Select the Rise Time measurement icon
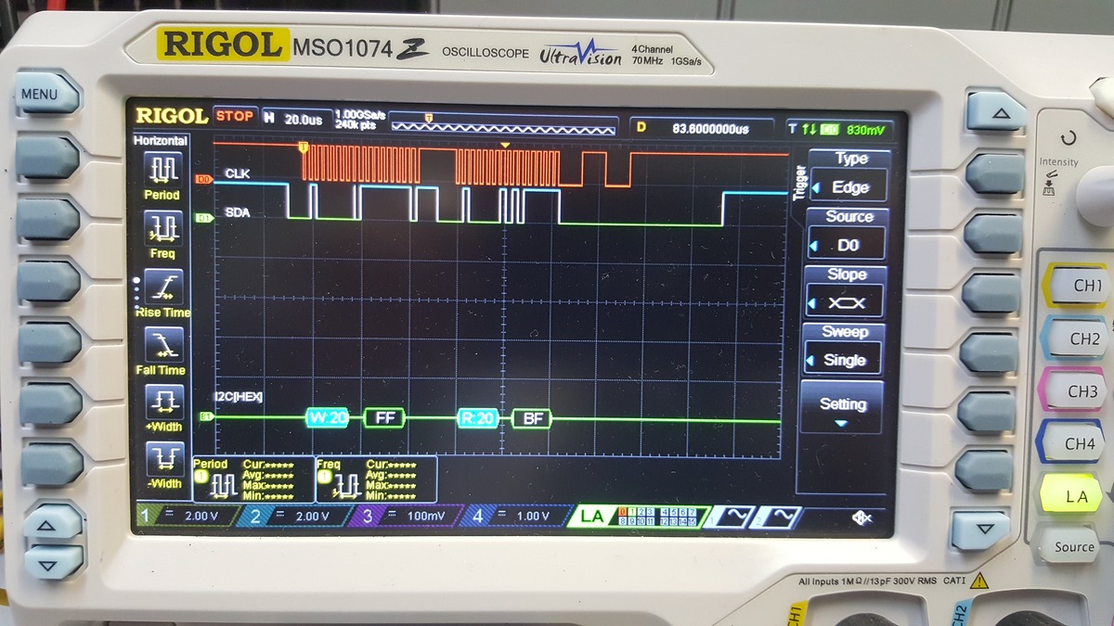The image size is (1114, 626). point(163,286)
